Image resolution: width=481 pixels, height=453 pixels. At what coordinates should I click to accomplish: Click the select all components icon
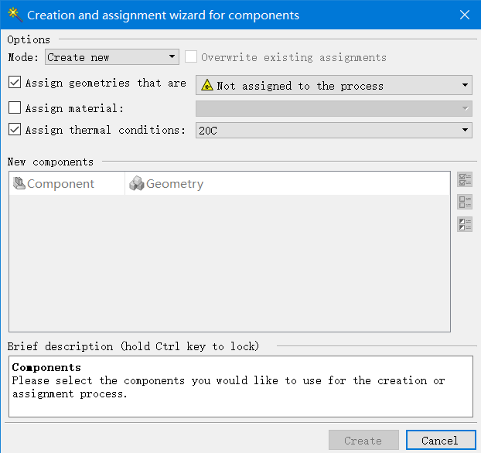click(465, 180)
